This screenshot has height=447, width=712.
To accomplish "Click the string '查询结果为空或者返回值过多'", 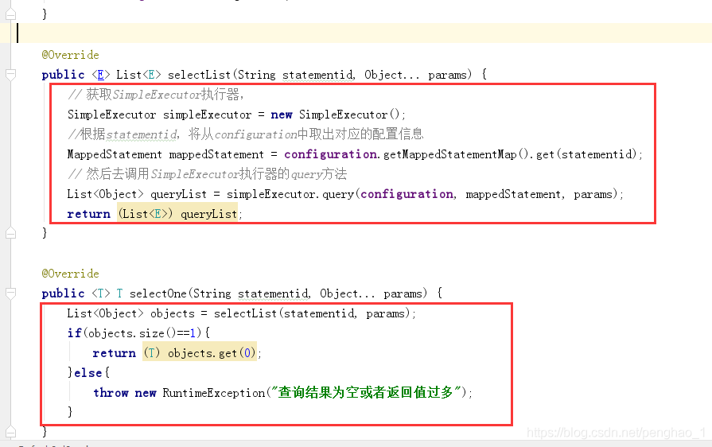I will click(367, 392).
